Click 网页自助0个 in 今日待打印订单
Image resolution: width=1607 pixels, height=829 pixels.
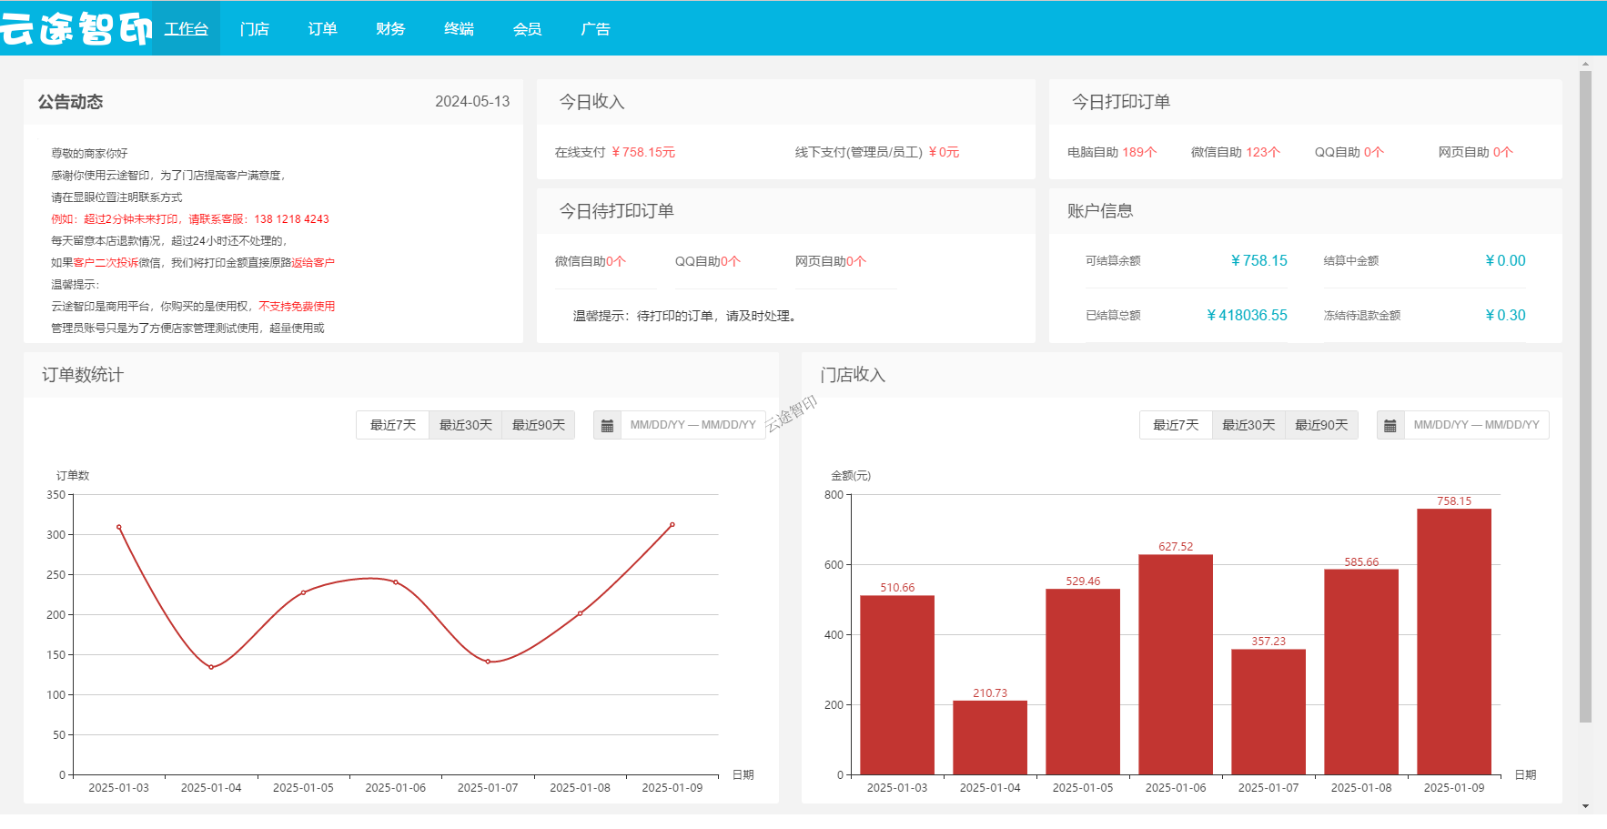coord(831,261)
